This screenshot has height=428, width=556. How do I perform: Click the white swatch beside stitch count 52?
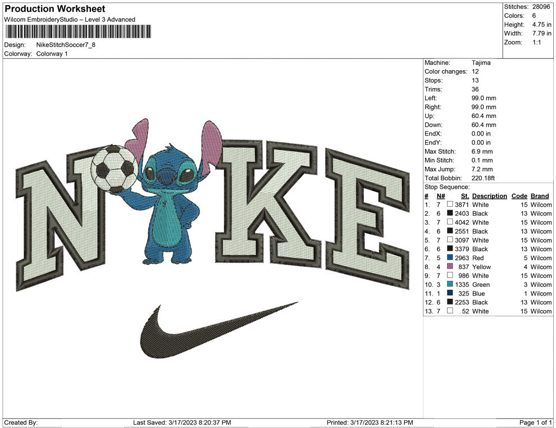coord(450,311)
